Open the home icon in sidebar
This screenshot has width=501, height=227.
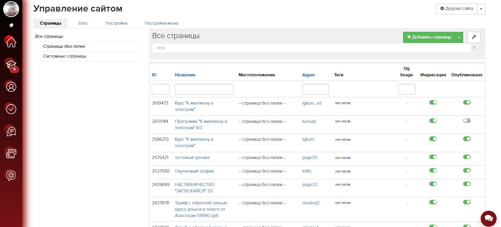pyautogui.click(x=11, y=41)
